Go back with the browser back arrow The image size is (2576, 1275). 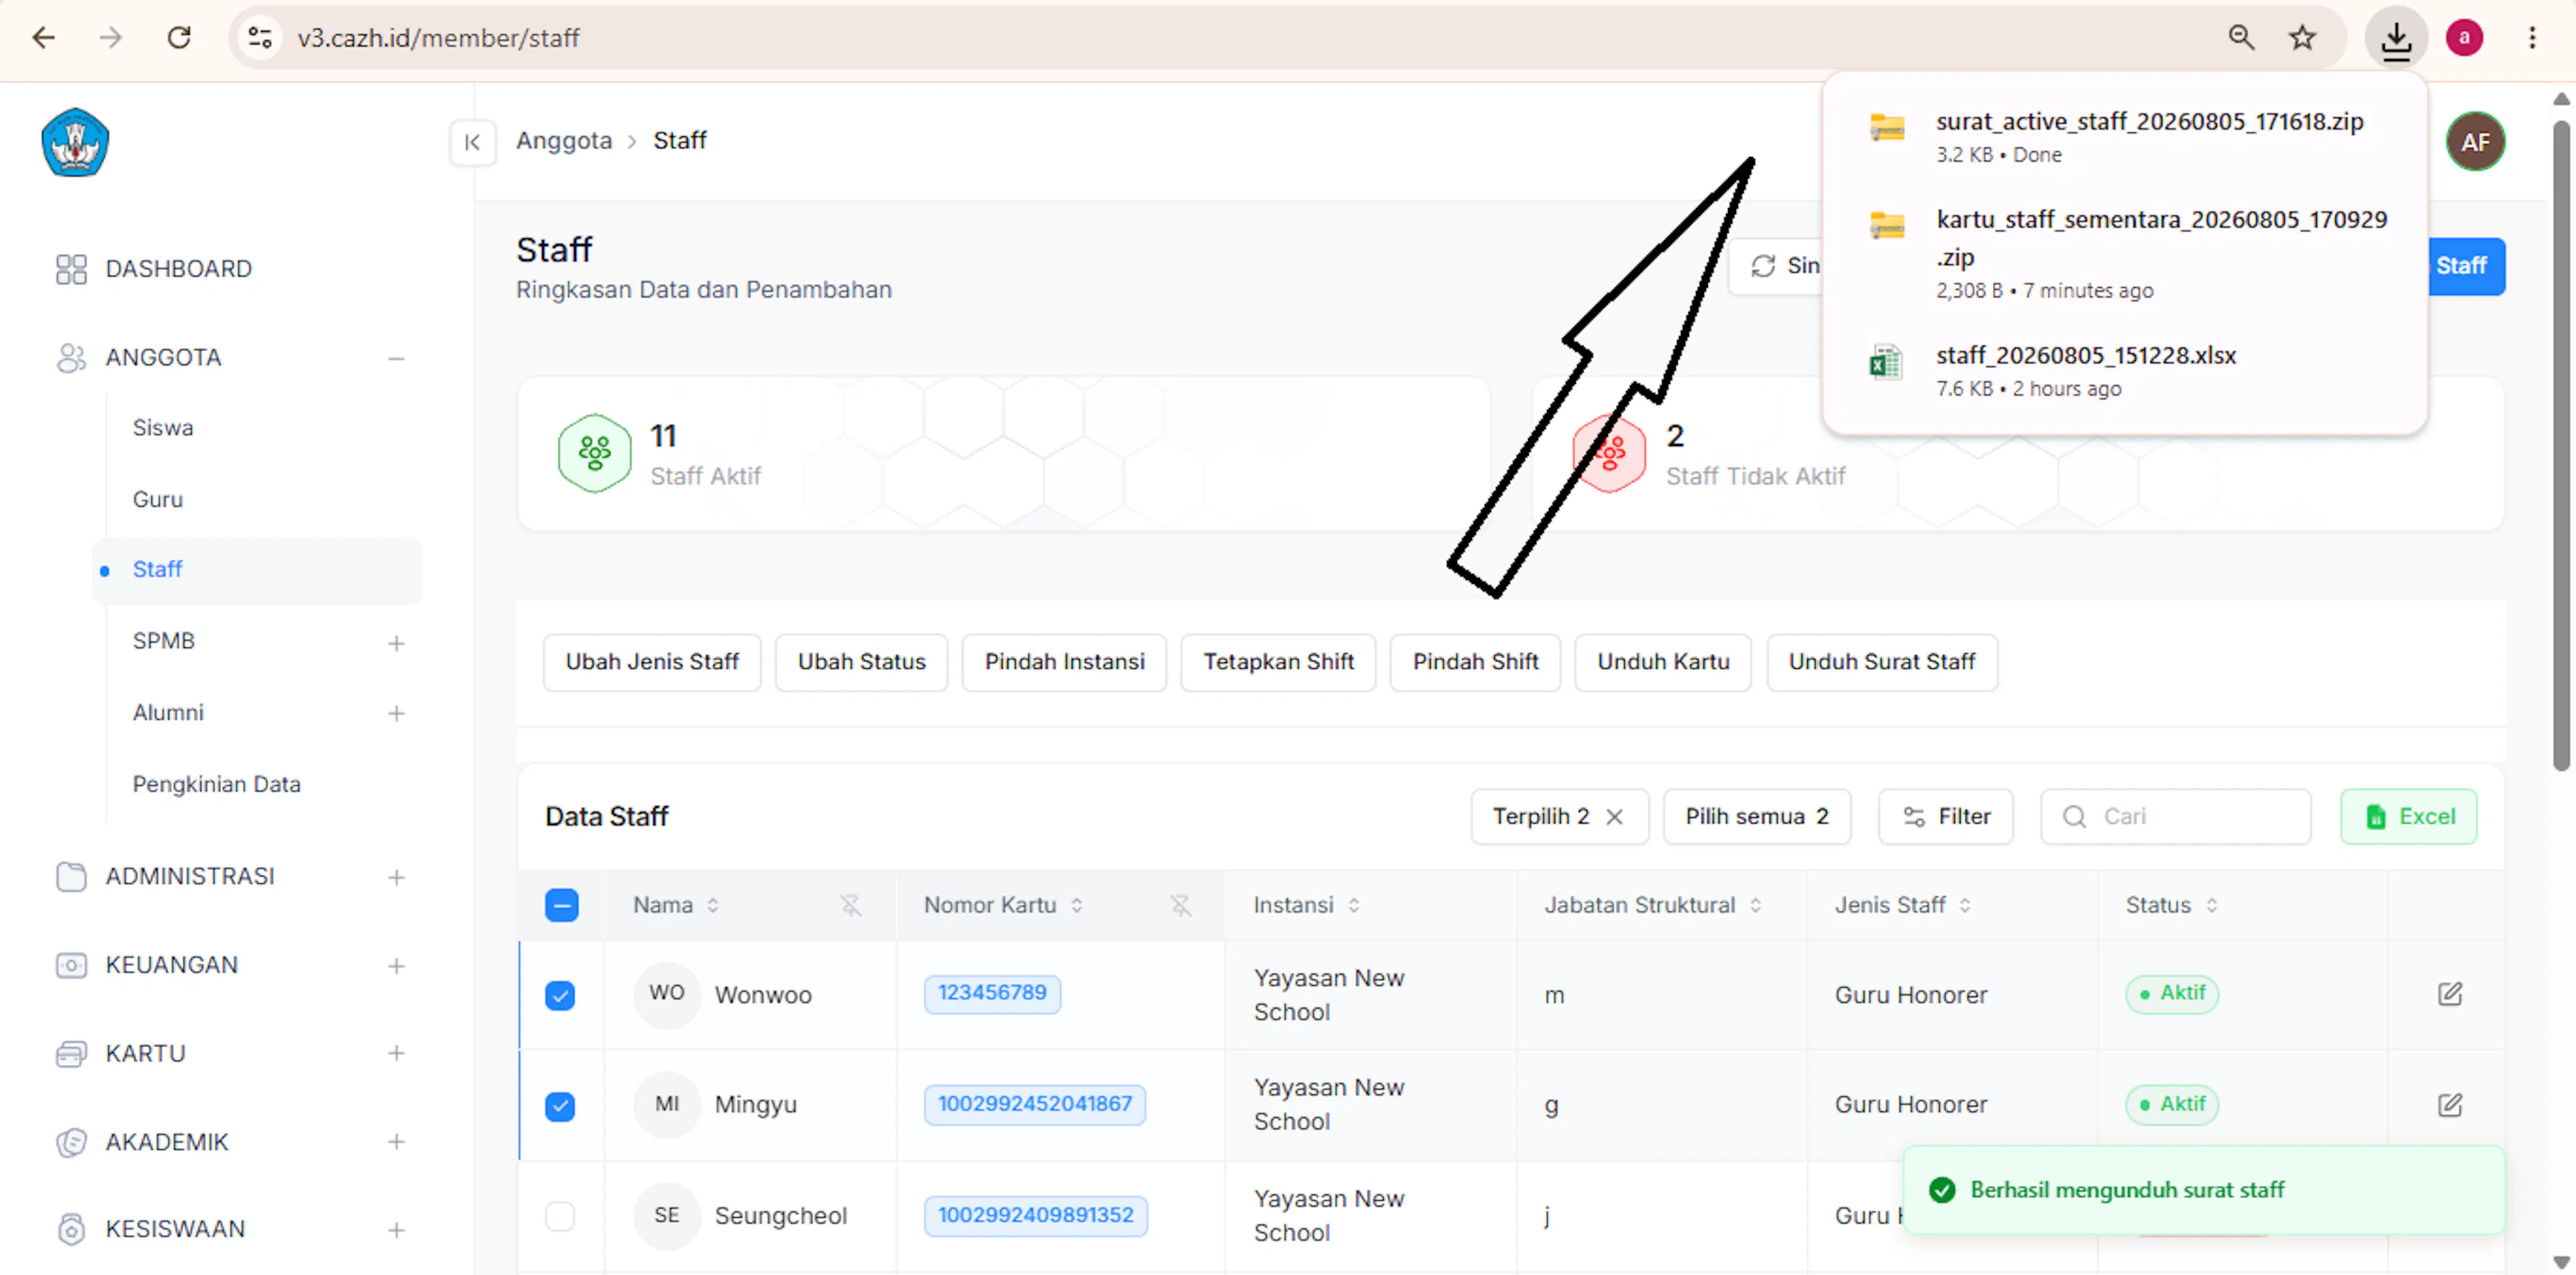[43, 38]
